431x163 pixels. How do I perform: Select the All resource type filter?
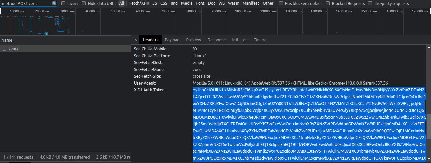[x=122, y=3]
